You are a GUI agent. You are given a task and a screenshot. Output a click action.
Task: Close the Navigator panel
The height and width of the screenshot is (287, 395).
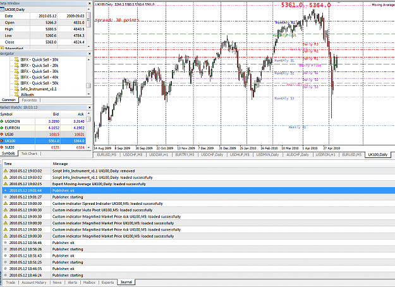point(90,54)
